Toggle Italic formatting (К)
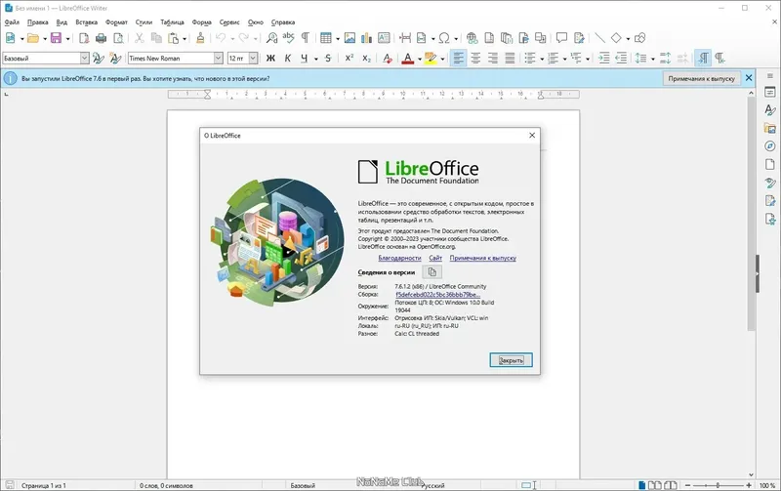Viewport: 781px width, 491px height. 287,59
